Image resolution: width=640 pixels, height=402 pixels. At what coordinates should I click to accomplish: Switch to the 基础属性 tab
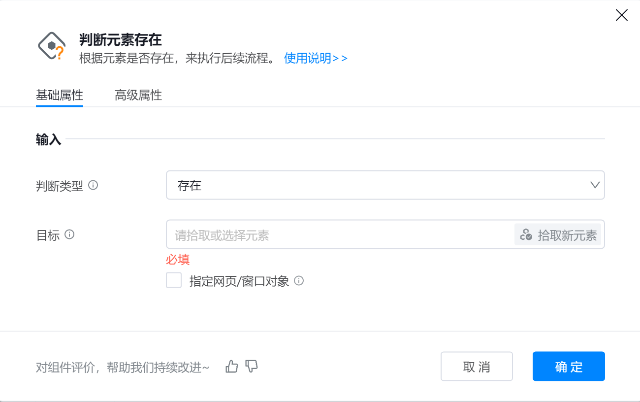60,95
